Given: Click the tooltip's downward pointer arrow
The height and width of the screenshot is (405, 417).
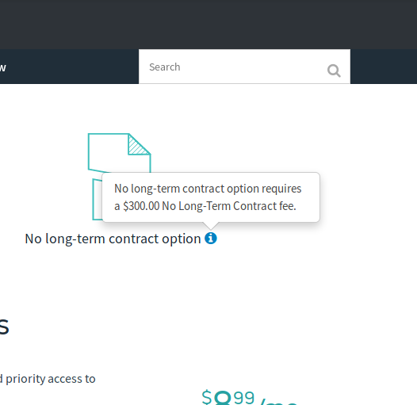Looking at the screenshot, I should (211, 226).
